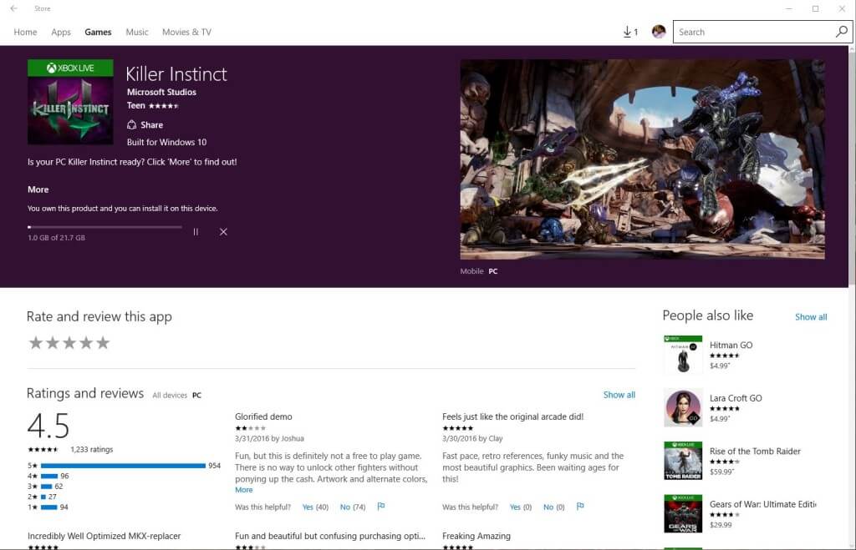The height and width of the screenshot is (550, 856).
Task: Click 'Freaking Amazing' review title
Action: tap(476, 536)
